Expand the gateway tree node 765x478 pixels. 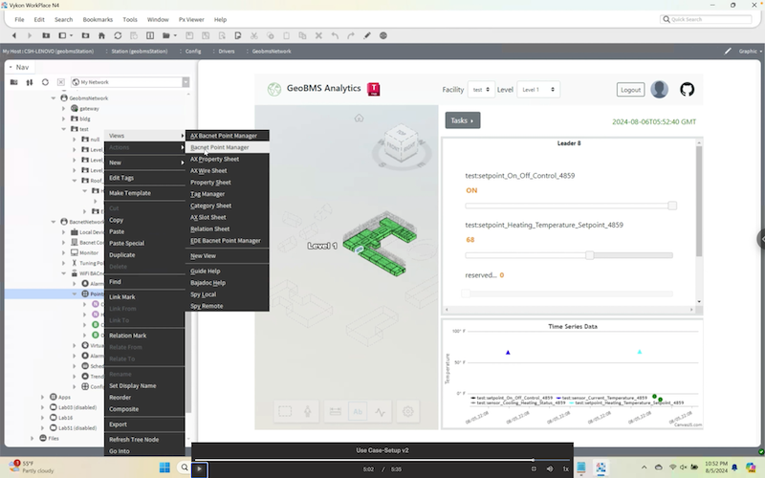pyautogui.click(x=63, y=108)
